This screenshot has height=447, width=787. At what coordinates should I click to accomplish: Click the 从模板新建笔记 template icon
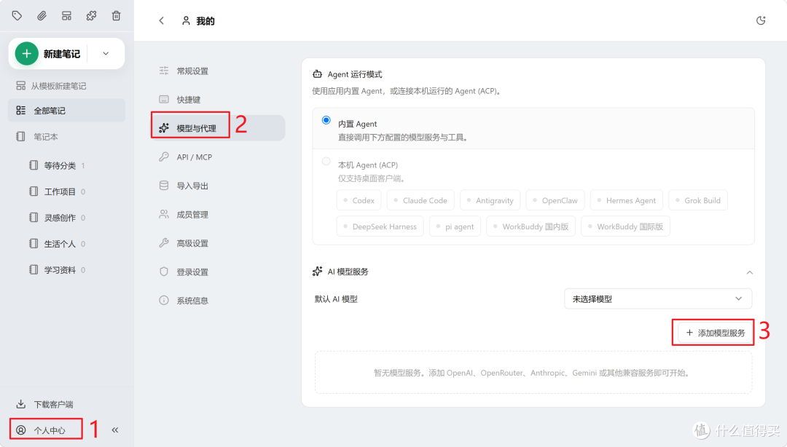(x=20, y=86)
